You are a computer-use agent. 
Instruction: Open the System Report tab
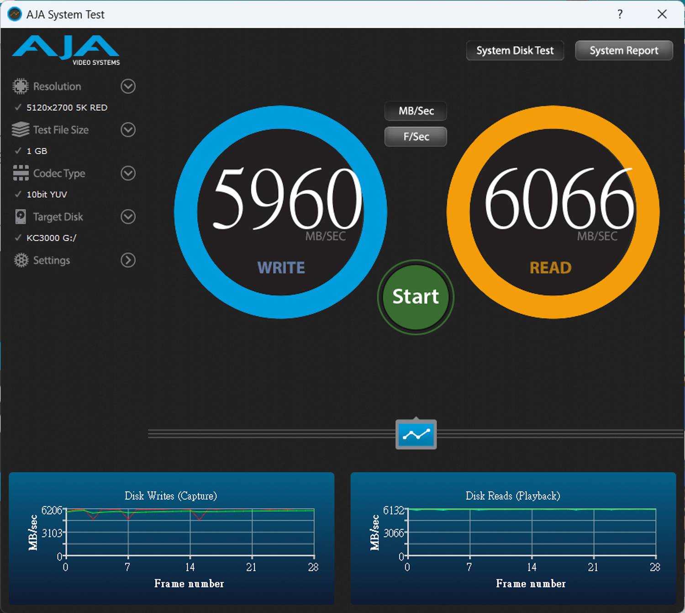(623, 51)
